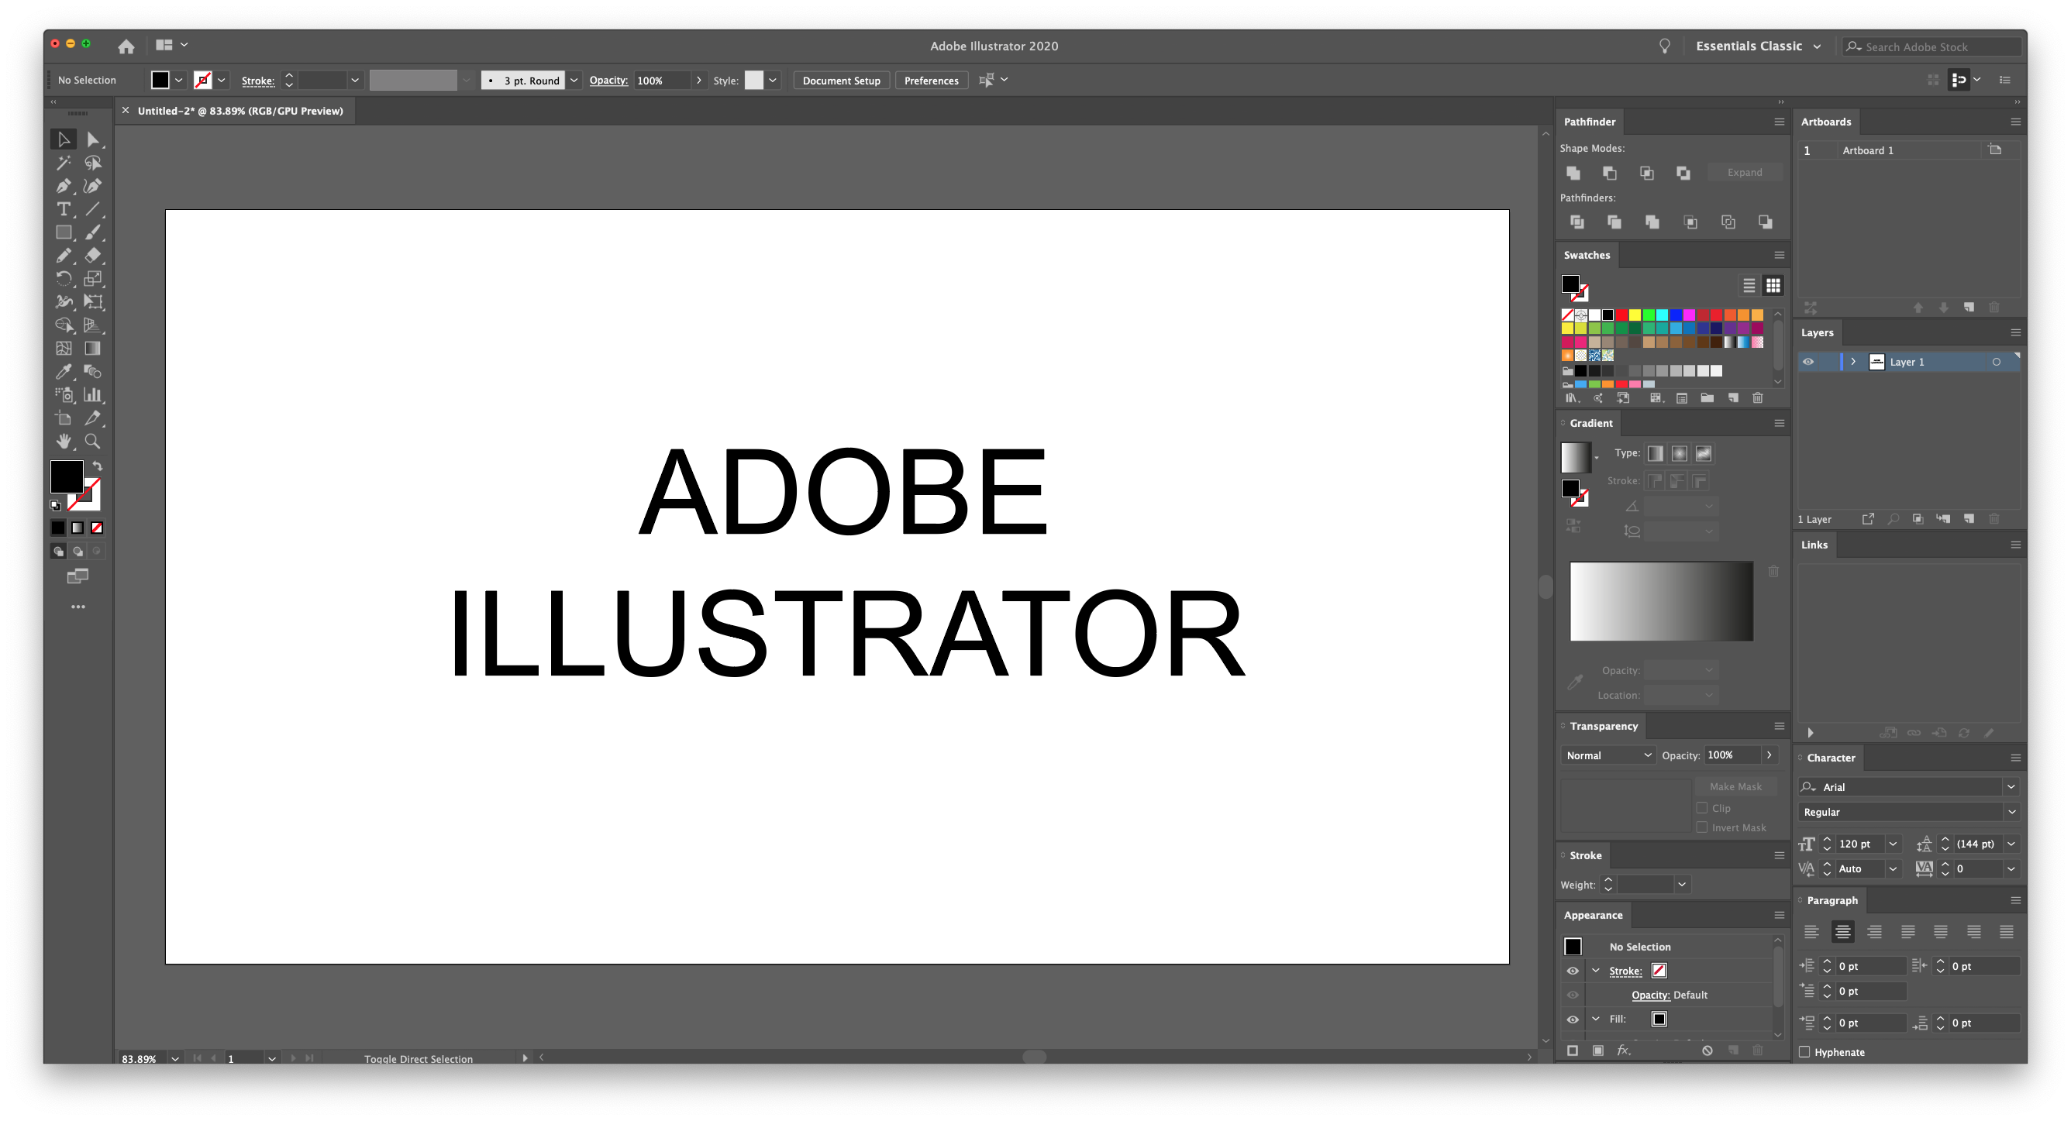Open the Home screen icon
Screen dimensions: 2071x1121
[126, 46]
